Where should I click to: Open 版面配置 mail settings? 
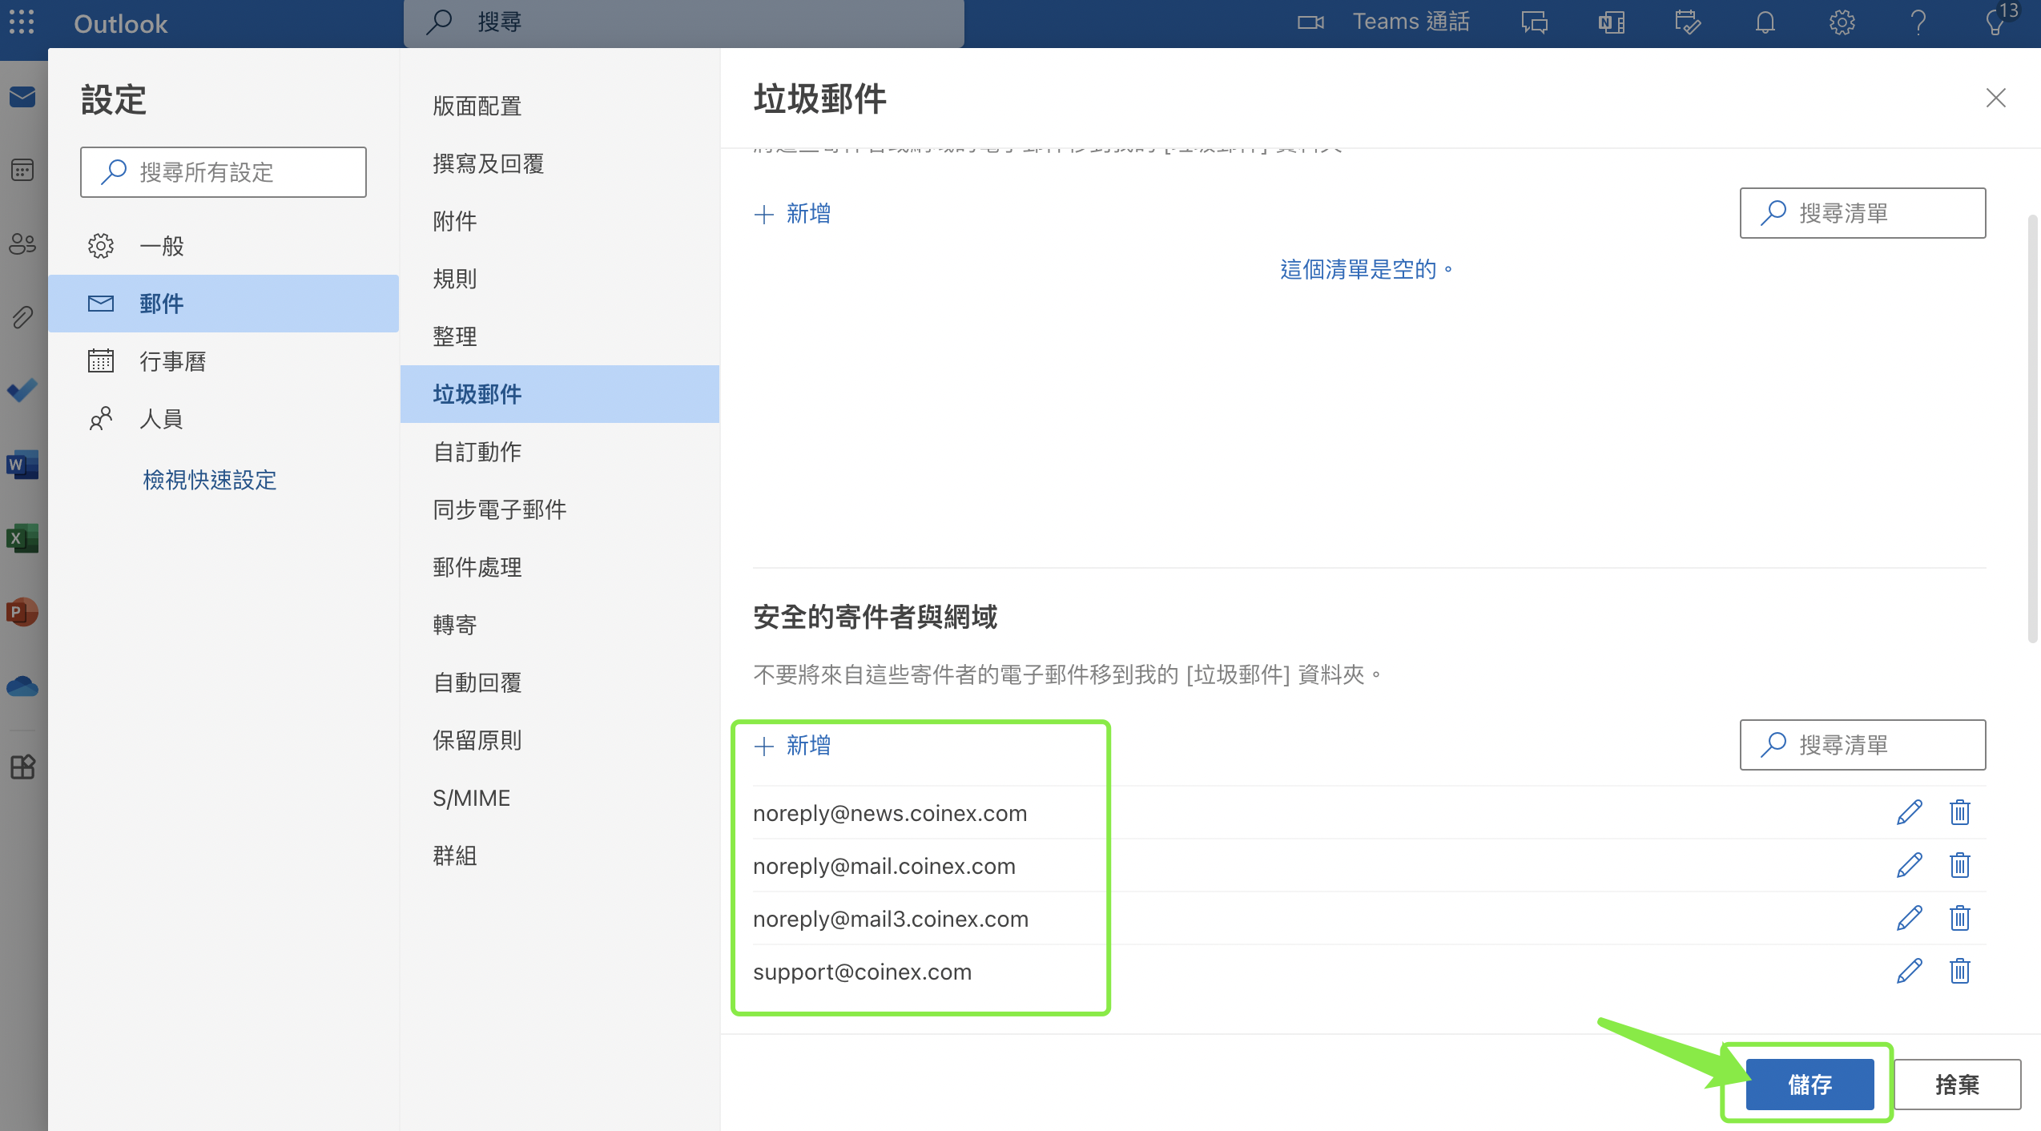pyautogui.click(x=560, y=106)
